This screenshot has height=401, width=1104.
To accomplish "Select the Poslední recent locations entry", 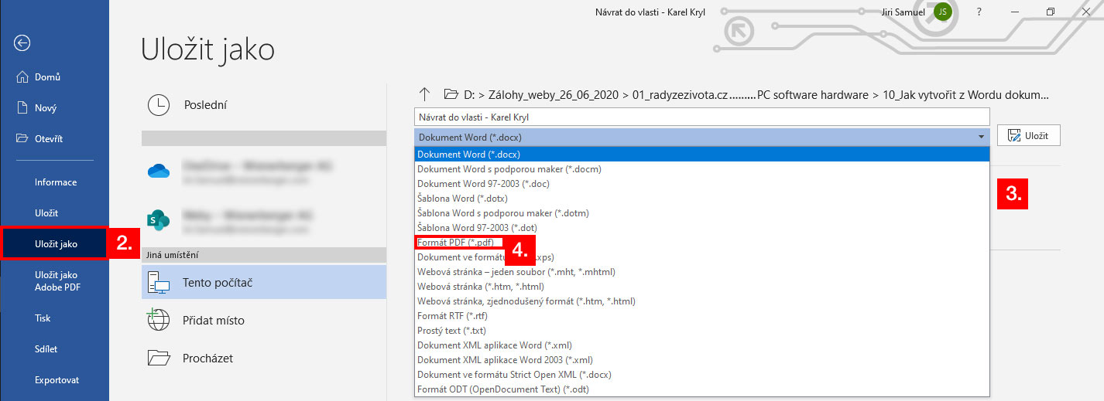I will point(263,105).
